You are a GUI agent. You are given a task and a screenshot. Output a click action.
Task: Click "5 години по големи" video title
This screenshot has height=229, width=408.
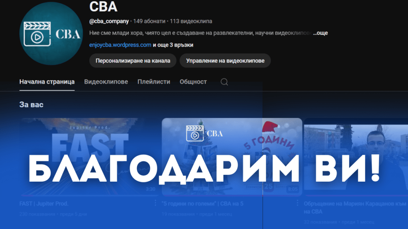(202, 204)
